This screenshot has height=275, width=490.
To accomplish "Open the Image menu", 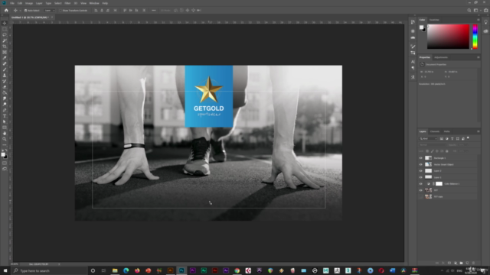I will [x=29, y=3].
